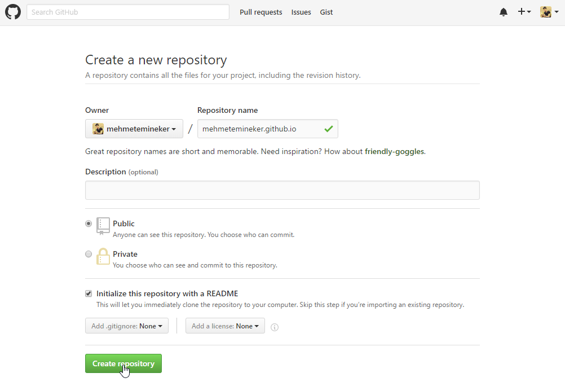The width and height of the screenshot is (565, 386).
Task: Open the plus create-new menu
Action: pos(524,12)
